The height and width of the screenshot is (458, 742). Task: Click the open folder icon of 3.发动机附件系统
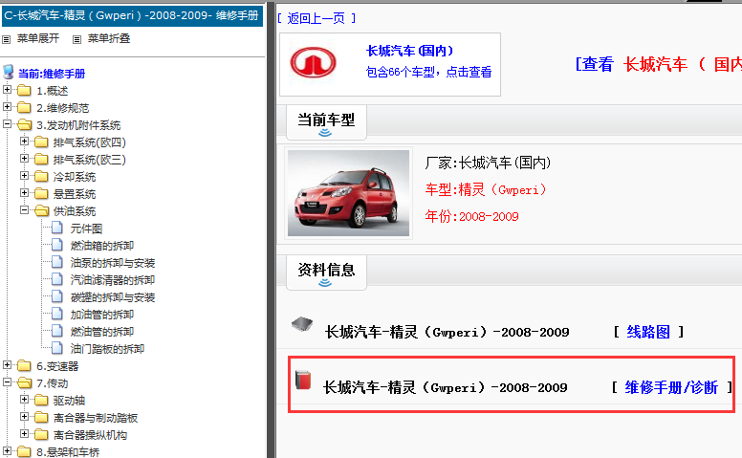click(x=24, y=125)
